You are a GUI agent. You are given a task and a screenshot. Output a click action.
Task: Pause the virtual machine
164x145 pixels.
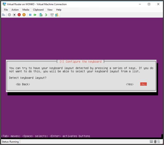pyautogui.click(x=30, y=15)
